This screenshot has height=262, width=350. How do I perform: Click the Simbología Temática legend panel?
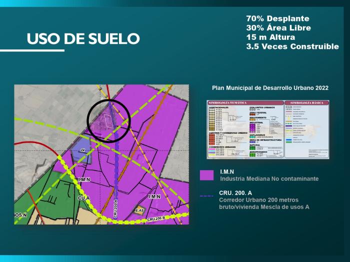[x=244, y=130]
